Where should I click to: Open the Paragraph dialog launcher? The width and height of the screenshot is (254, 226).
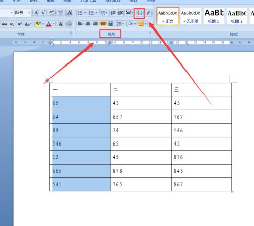point(150,34)
